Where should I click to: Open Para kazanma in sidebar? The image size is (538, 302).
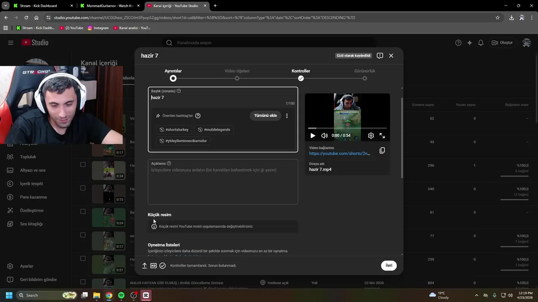(x=33, y=197)
